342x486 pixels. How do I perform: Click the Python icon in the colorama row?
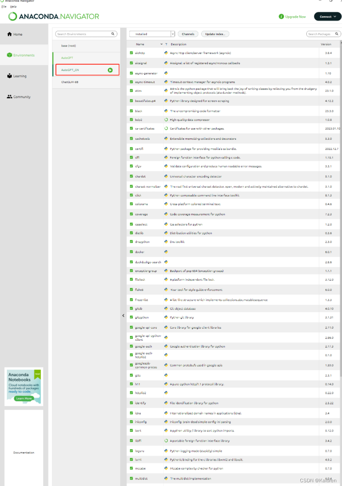click(x=166, y=204)
